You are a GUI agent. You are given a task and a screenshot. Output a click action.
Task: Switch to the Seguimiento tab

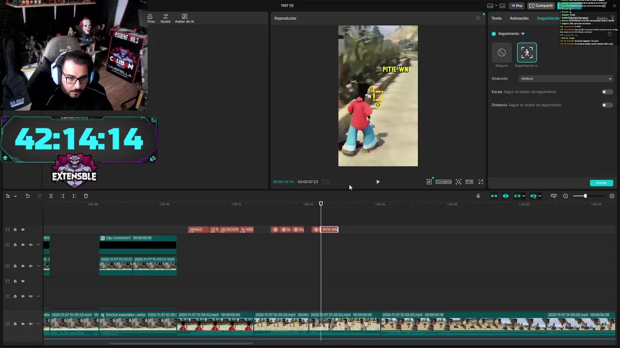tap(548, 18)
